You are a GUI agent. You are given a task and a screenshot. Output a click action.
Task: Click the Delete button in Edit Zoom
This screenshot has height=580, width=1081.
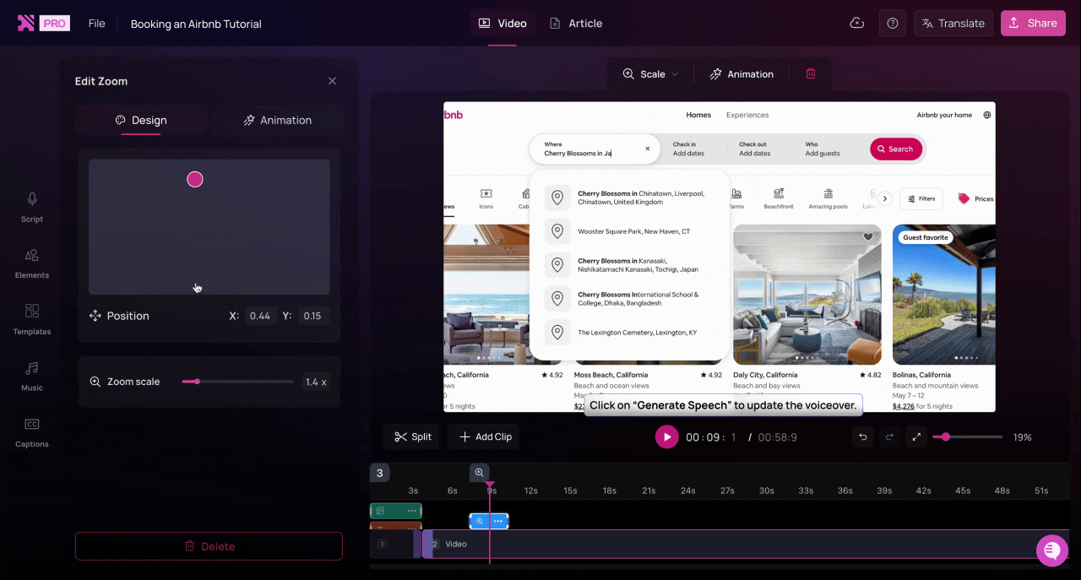coord(209,546)
